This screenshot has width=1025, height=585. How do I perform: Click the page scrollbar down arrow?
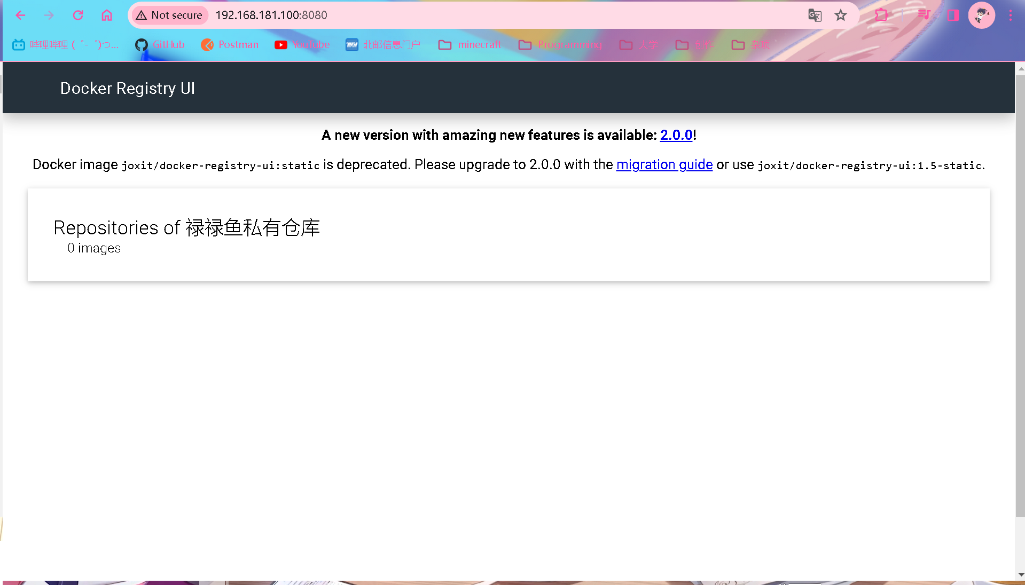(x=1021, y=575)
